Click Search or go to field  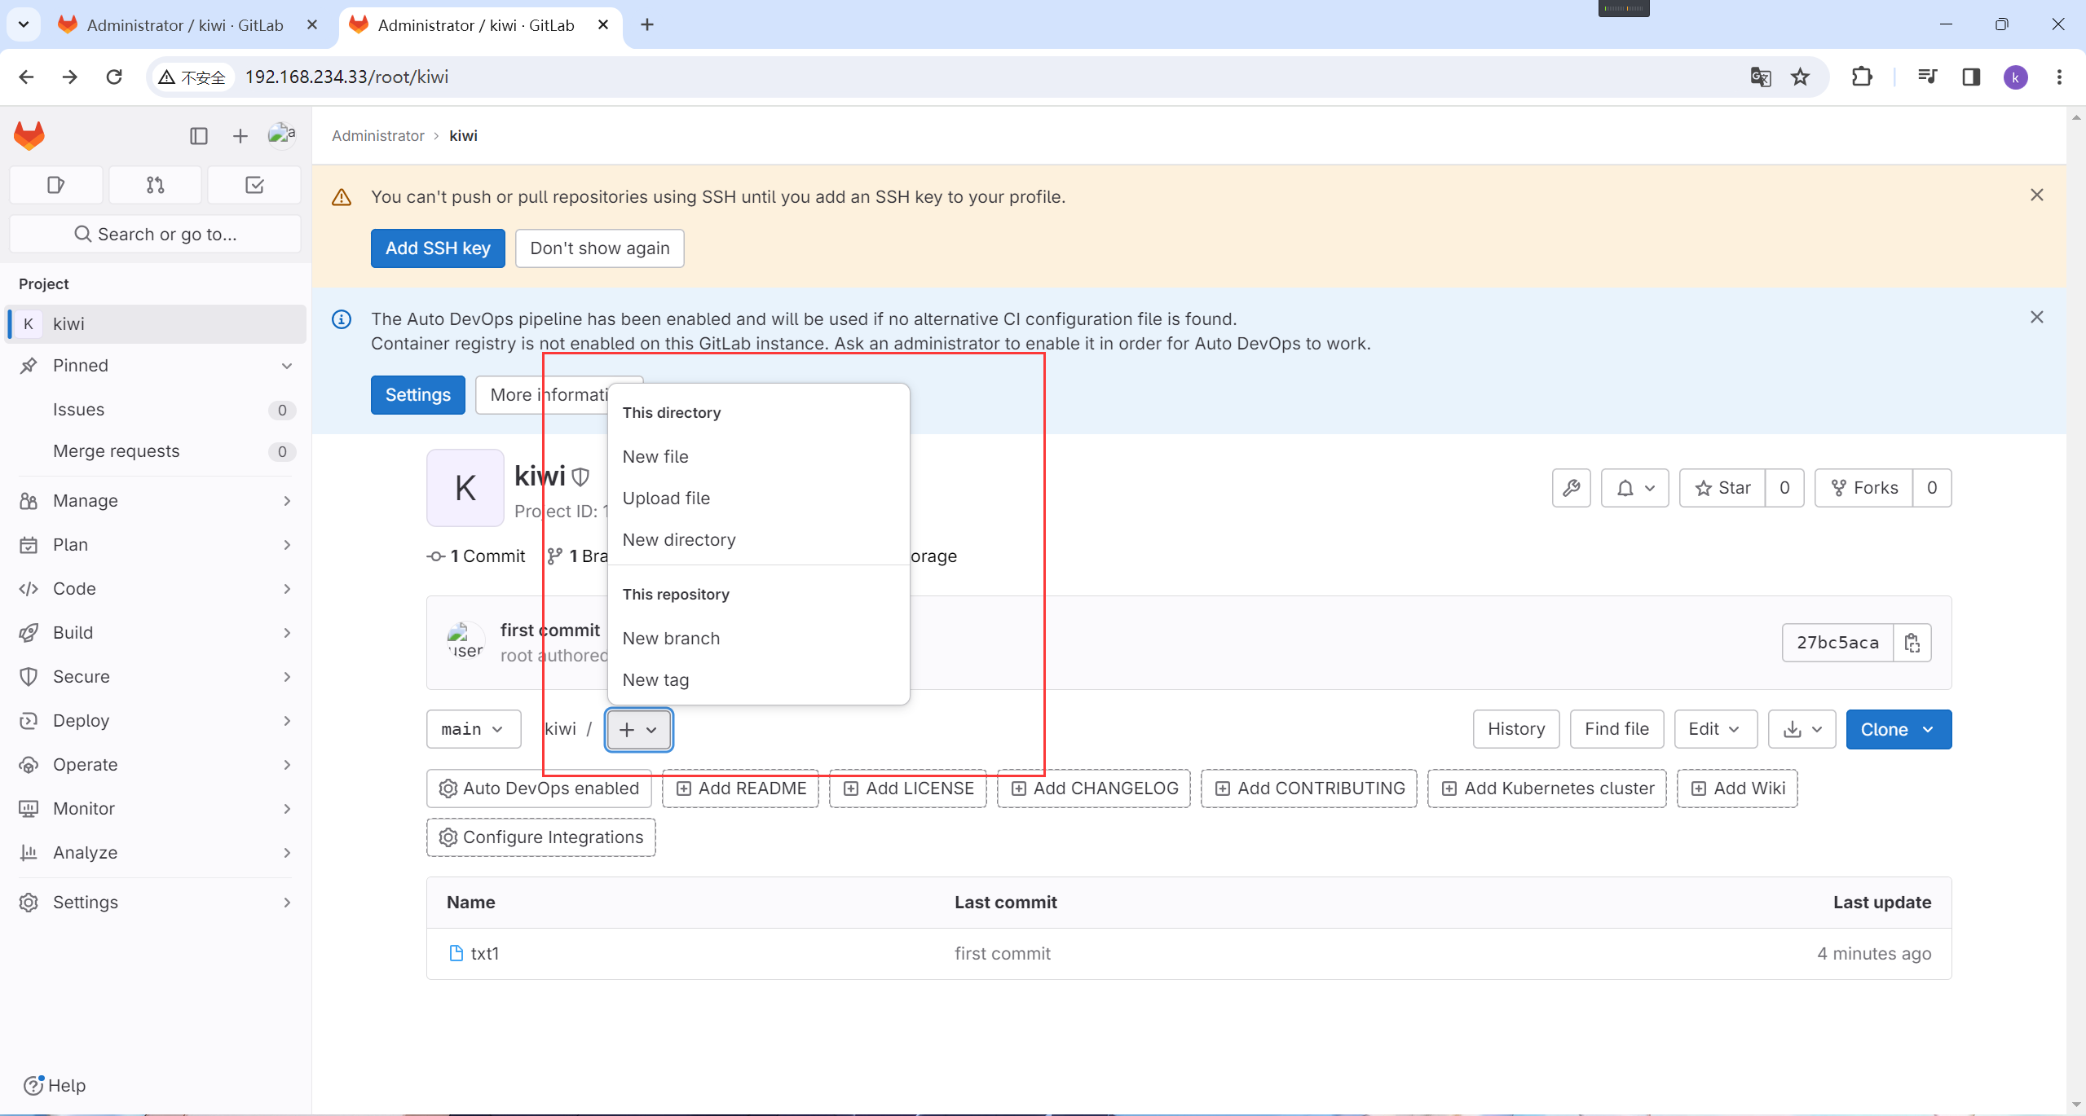pyautogui.click(x=155, y=235)
